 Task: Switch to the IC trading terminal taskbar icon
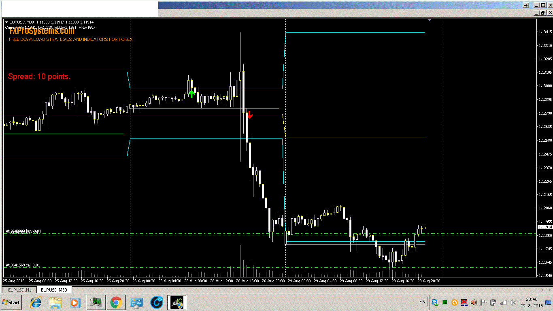(x=177, y=302)
